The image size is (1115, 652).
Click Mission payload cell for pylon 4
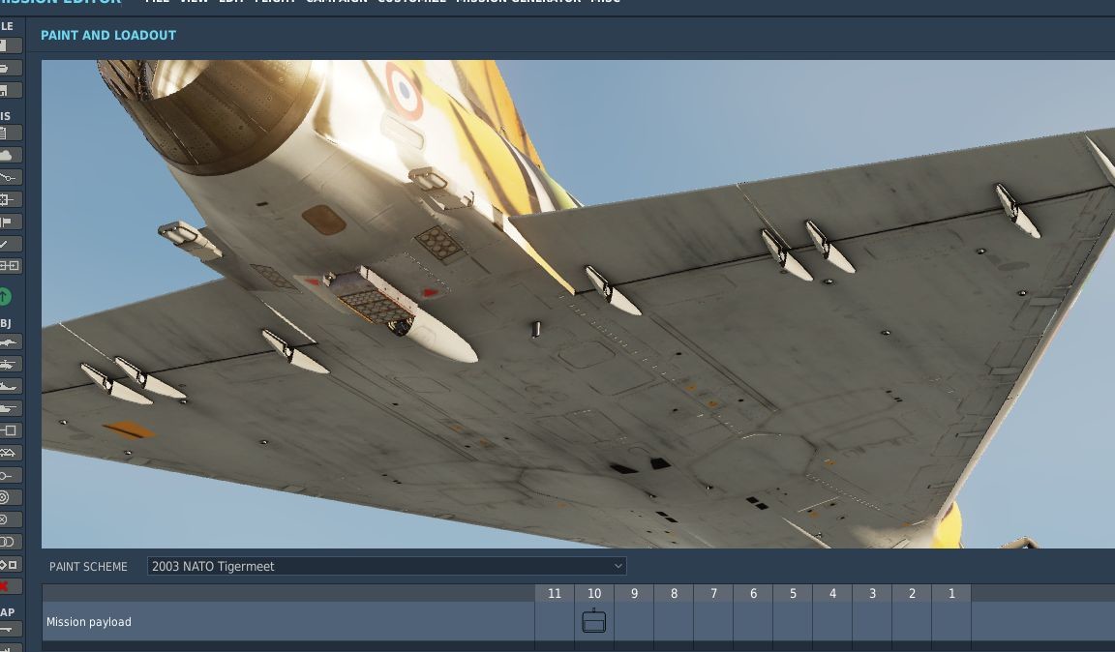coord(832,621)
